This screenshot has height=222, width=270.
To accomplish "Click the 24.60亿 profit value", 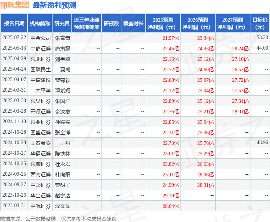I will click(205, 70).
